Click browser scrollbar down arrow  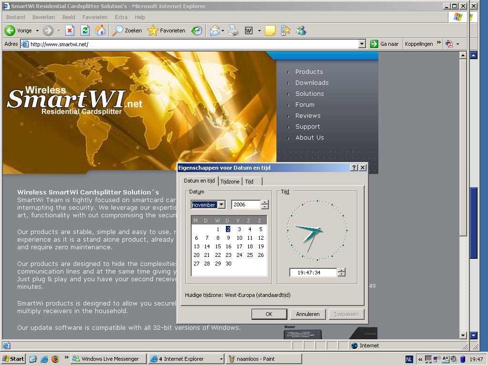click(463, 335)
